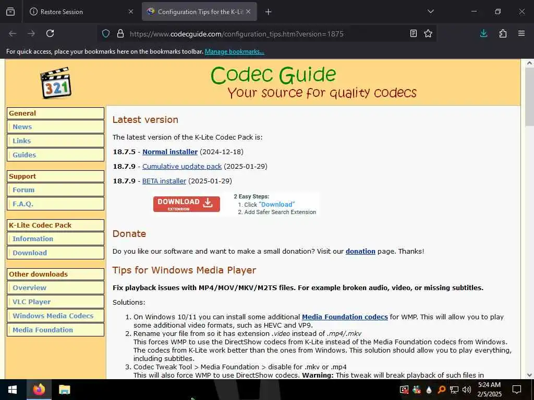Open the Windows Start menu

click(x=13, y=390)
